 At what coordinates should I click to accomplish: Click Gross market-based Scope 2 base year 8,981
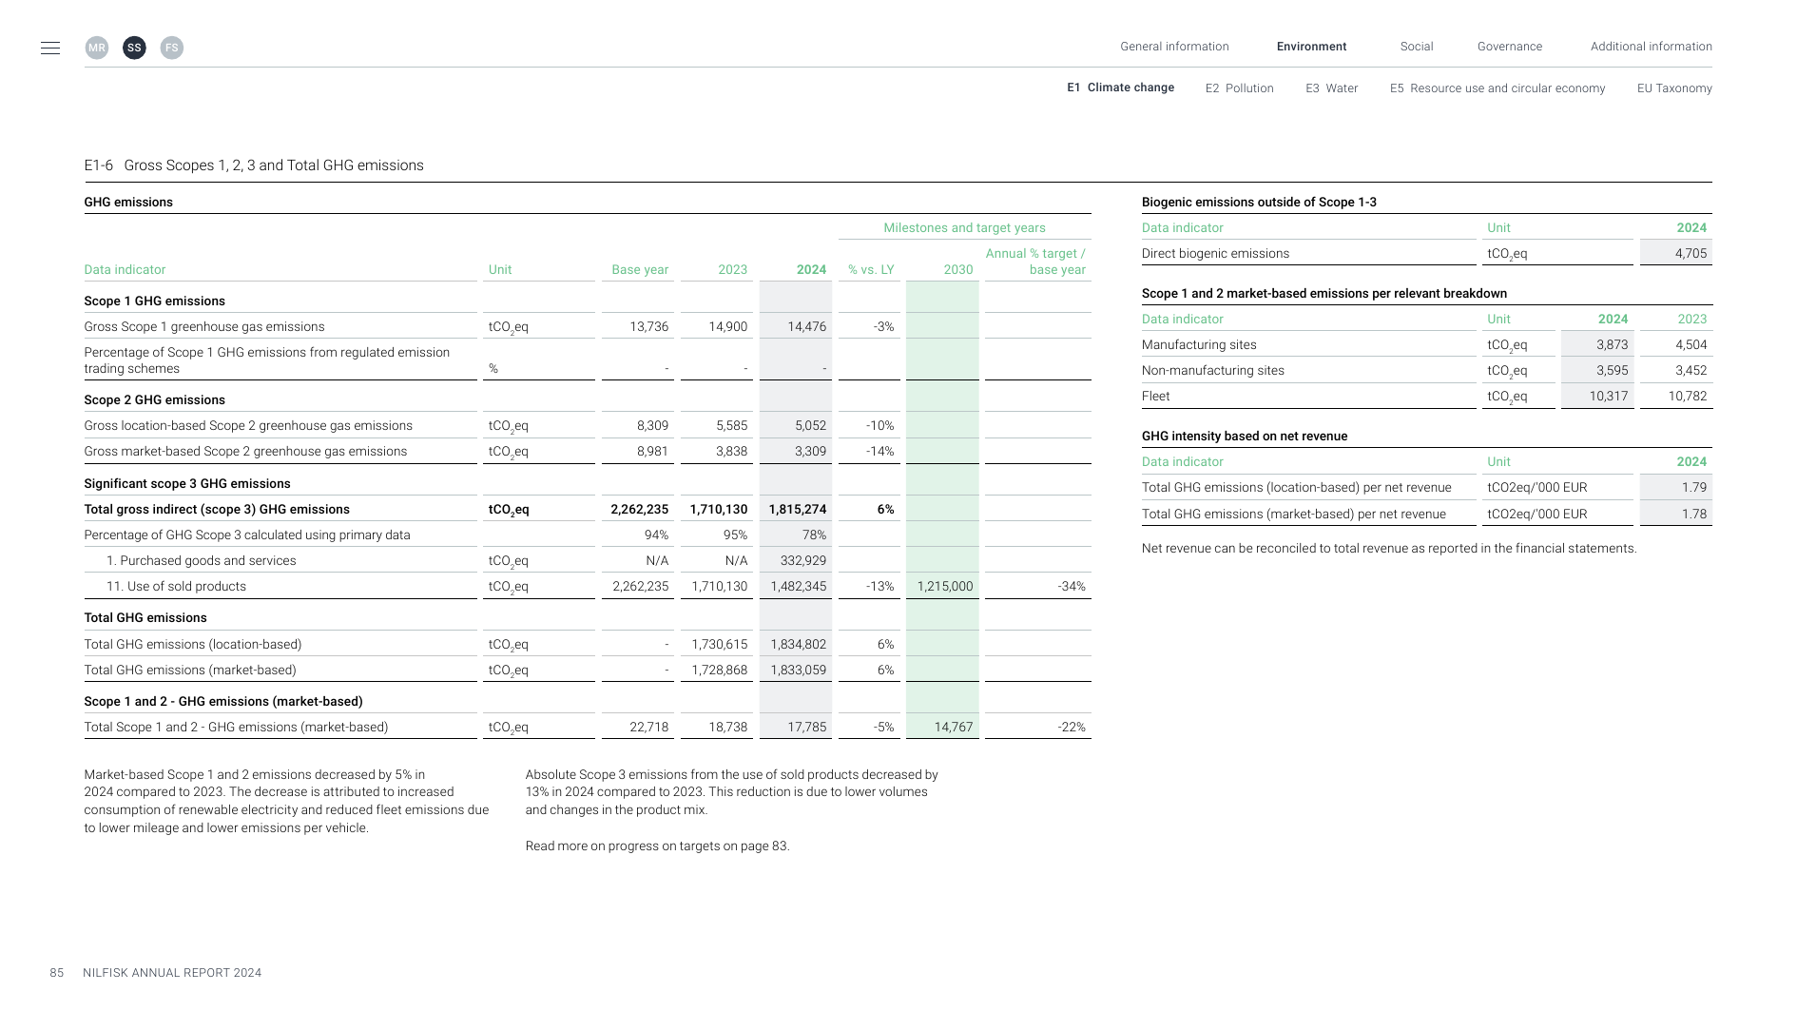(x=652, y=451)
